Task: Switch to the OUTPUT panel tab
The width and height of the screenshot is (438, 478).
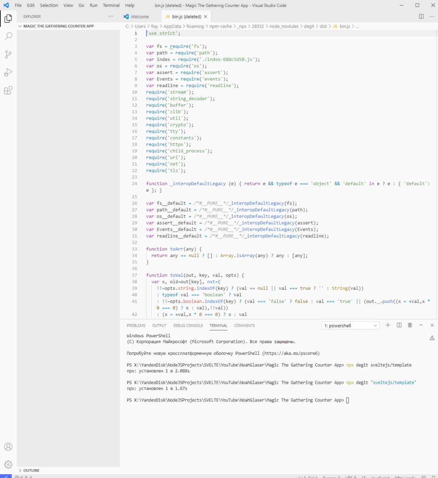Action: tap(159, 326)
